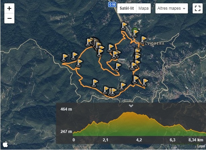Select the westernmost waypoint flag on the route

pos(65,57)
